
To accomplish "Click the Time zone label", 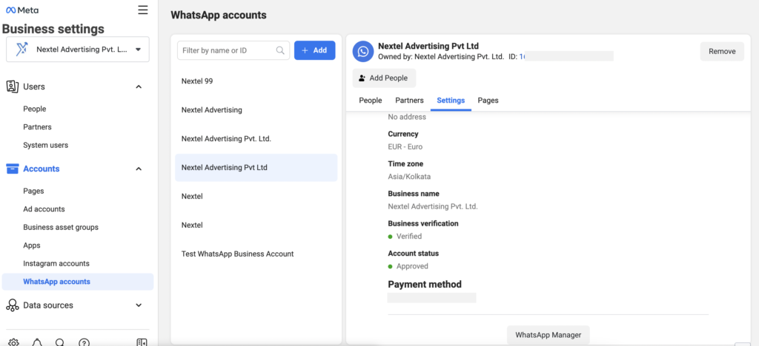I will click(405, 164).
